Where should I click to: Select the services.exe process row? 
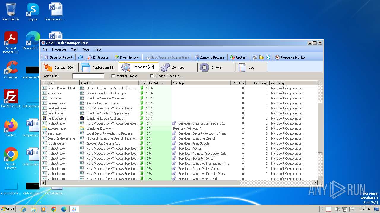click(x=179, y=93)
